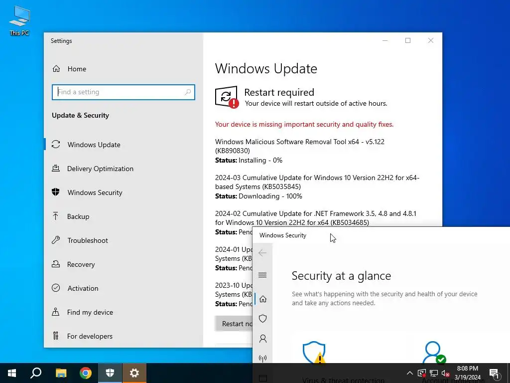
Task: Close the Settings window
Action: tap(431, 40)
